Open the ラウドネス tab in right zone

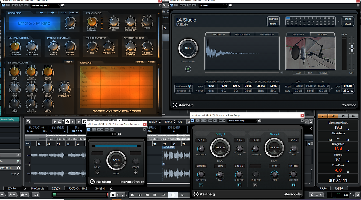[x=339, y=188]
